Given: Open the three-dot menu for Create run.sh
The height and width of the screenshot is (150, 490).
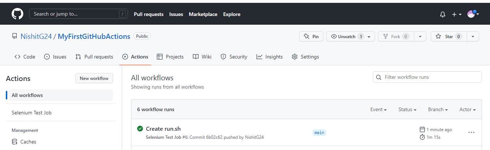Looking at the screenshot, I should click(x=471, y=133).
